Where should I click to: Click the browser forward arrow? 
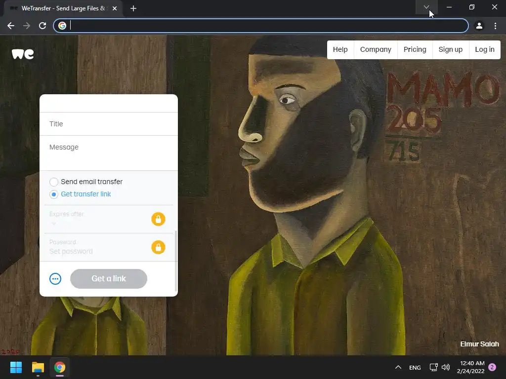tap(27, 26)
